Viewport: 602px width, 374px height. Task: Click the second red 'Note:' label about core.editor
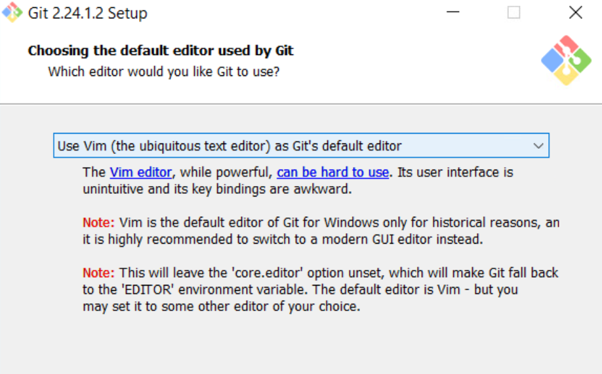tap(98, 272)
